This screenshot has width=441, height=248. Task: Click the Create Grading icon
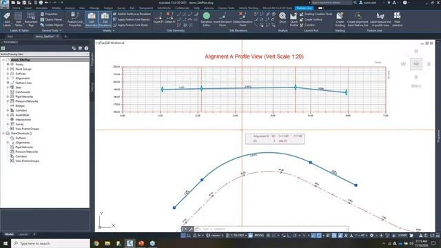[340, 19]
